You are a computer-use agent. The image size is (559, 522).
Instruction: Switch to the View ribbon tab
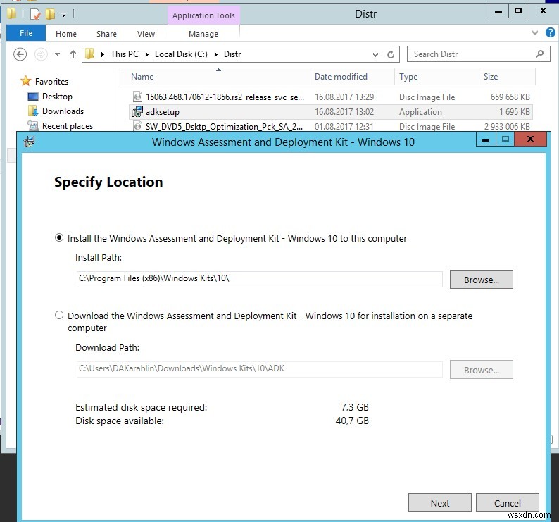[x=146, y=34]
